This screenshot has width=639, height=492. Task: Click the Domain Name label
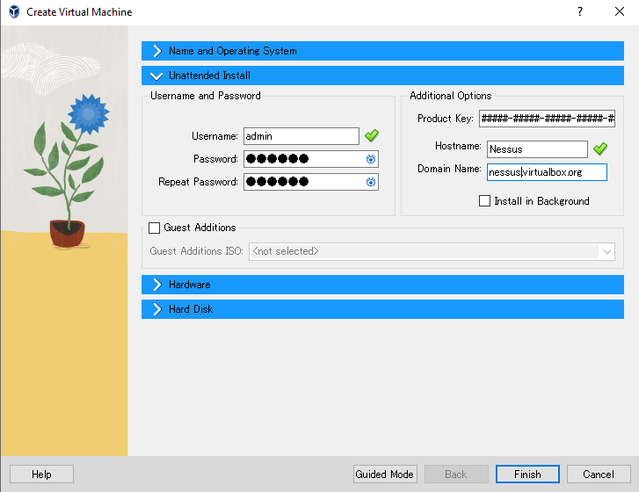(449, 169)
